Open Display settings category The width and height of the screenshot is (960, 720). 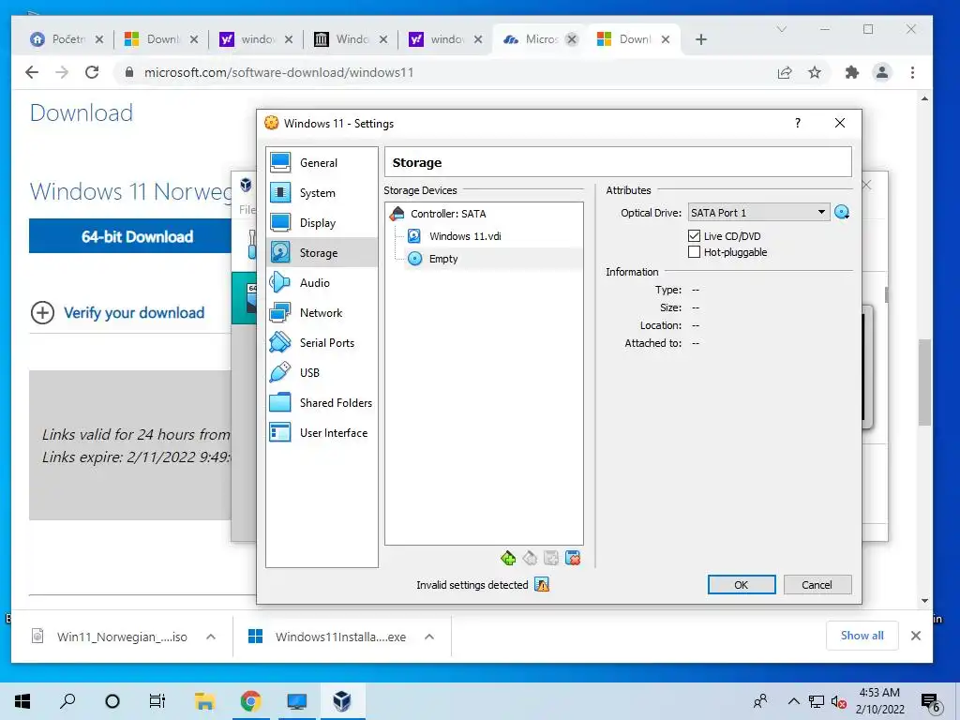coord(322,223)
